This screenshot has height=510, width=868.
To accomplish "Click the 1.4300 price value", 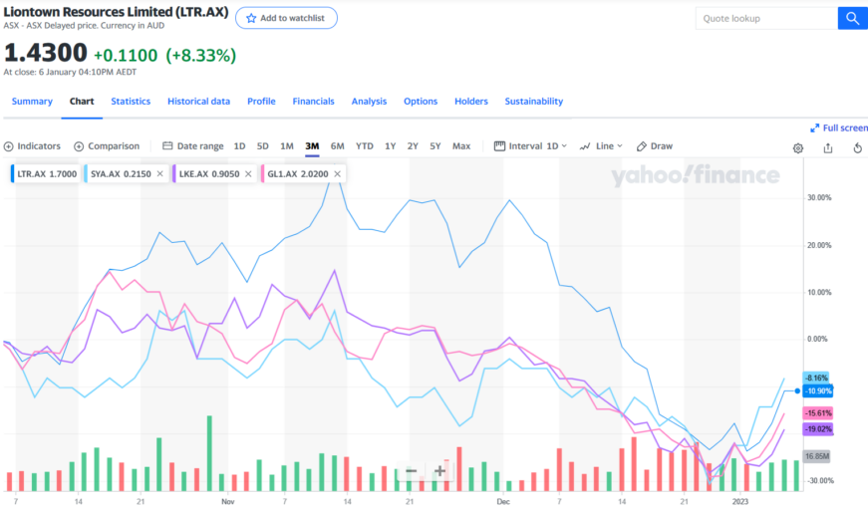I will pyautogui.click(x=46, y=54).
